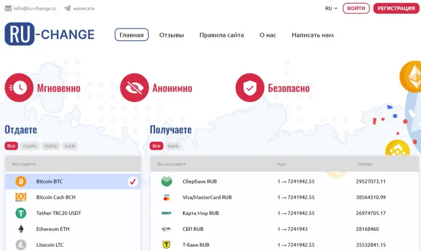Screen dimensions: 421x251
Task: Filter Отдаете by bank
Action: [70, 146]
